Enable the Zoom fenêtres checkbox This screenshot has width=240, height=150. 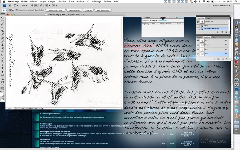[x=34, y=10]
